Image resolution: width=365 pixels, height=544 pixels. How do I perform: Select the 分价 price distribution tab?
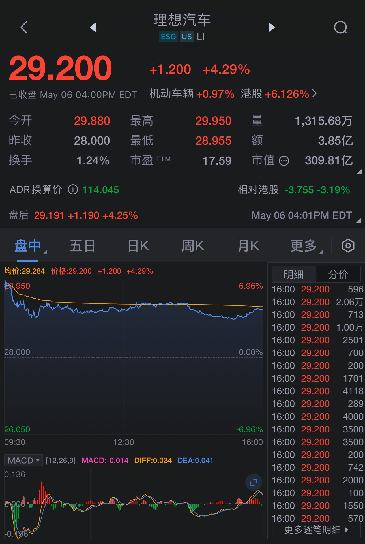pos(338,274)
